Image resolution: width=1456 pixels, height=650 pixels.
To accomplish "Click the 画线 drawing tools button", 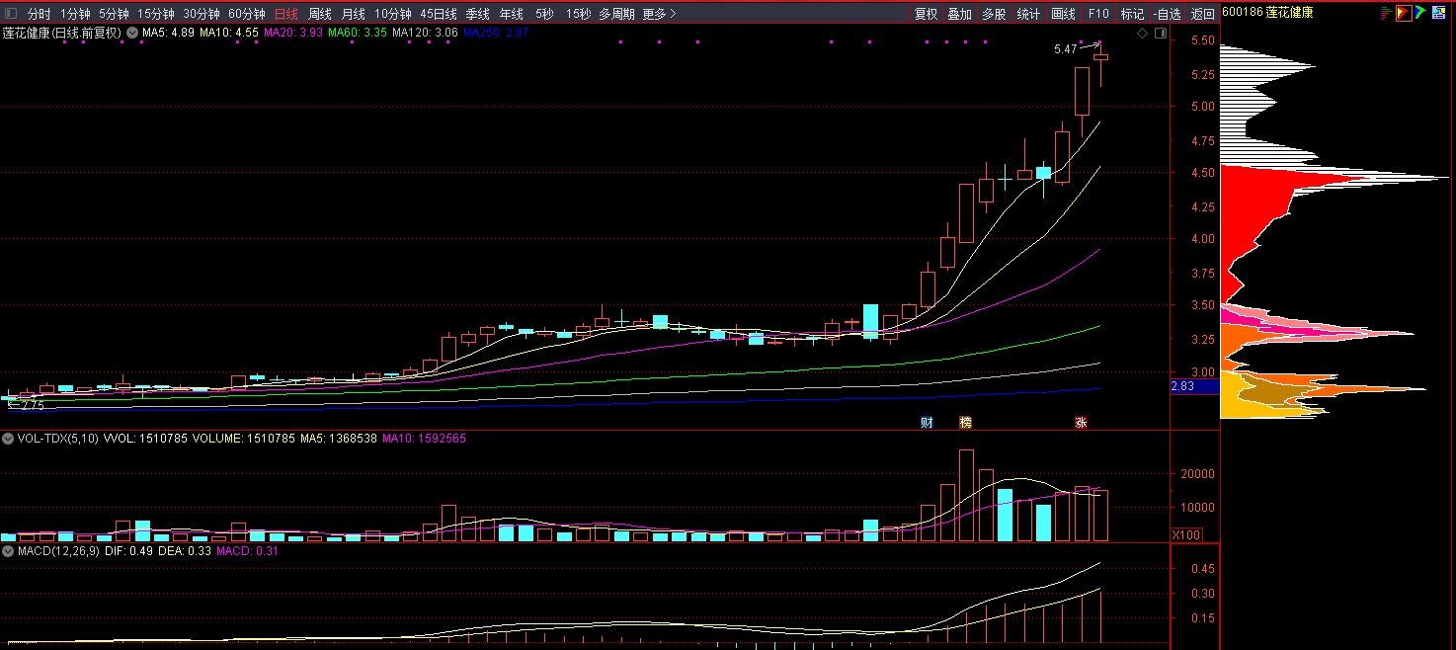I will pos(1063,14).
